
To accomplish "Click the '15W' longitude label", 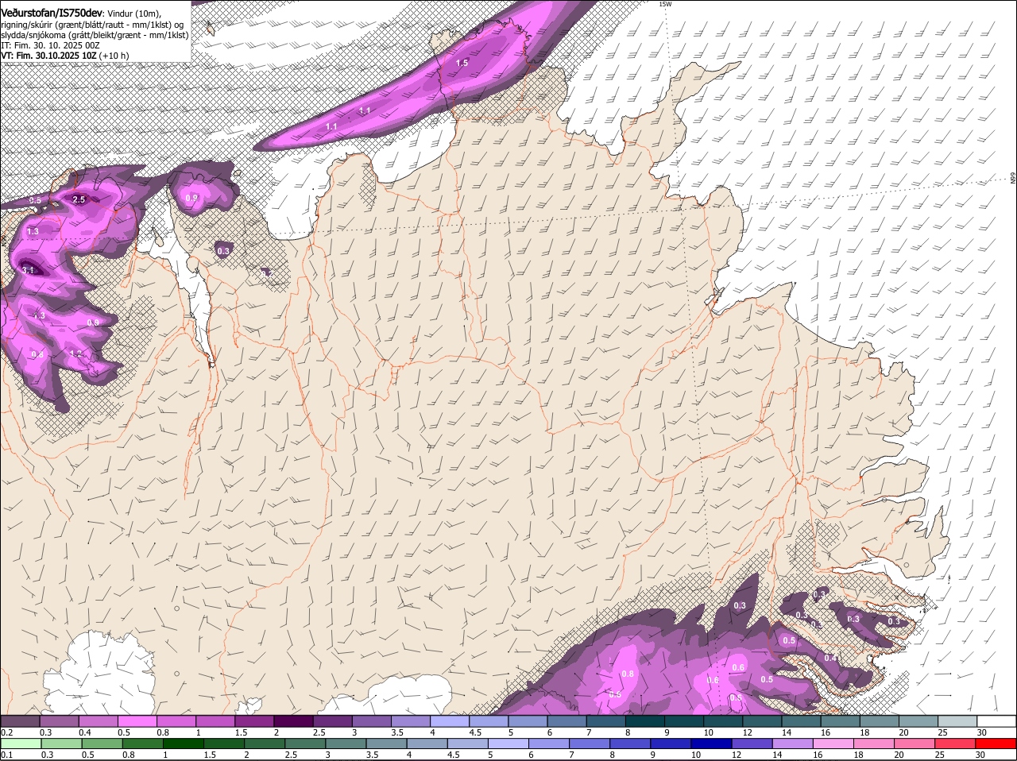I will coord(665,4).
